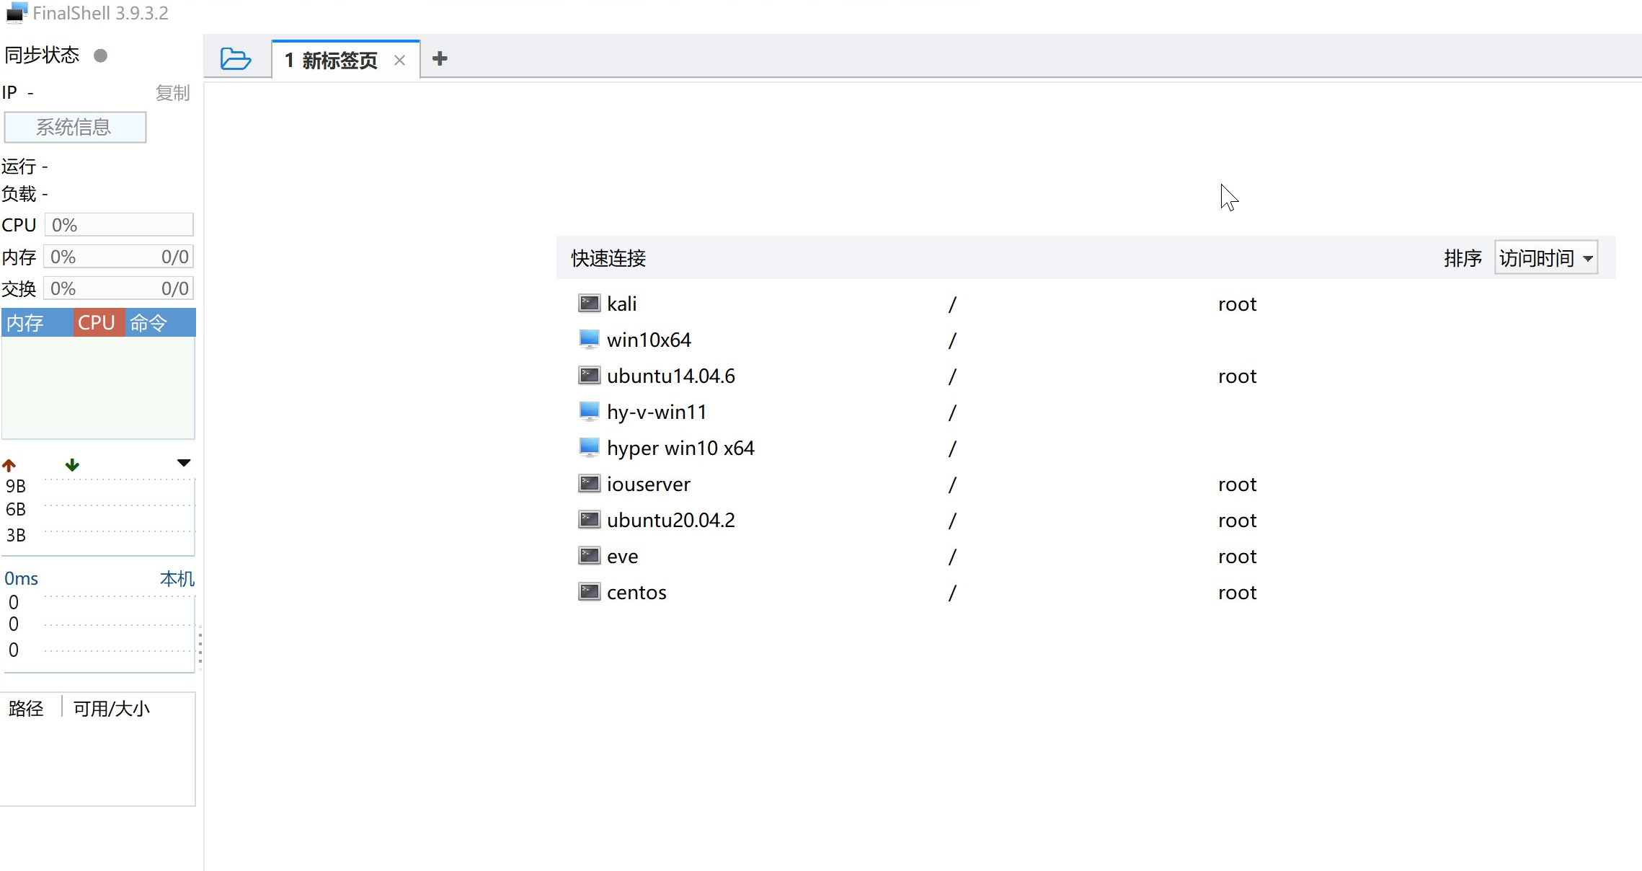Click the 内存 usage bar
The height and width of the screenshot is (871, 1642).
coord(119,257)
